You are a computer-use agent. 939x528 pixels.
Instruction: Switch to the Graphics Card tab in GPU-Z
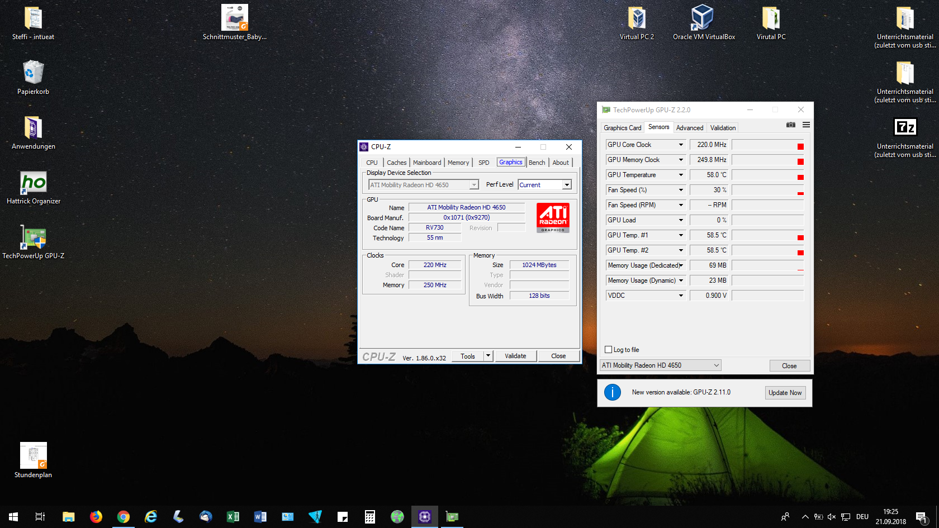623,128
